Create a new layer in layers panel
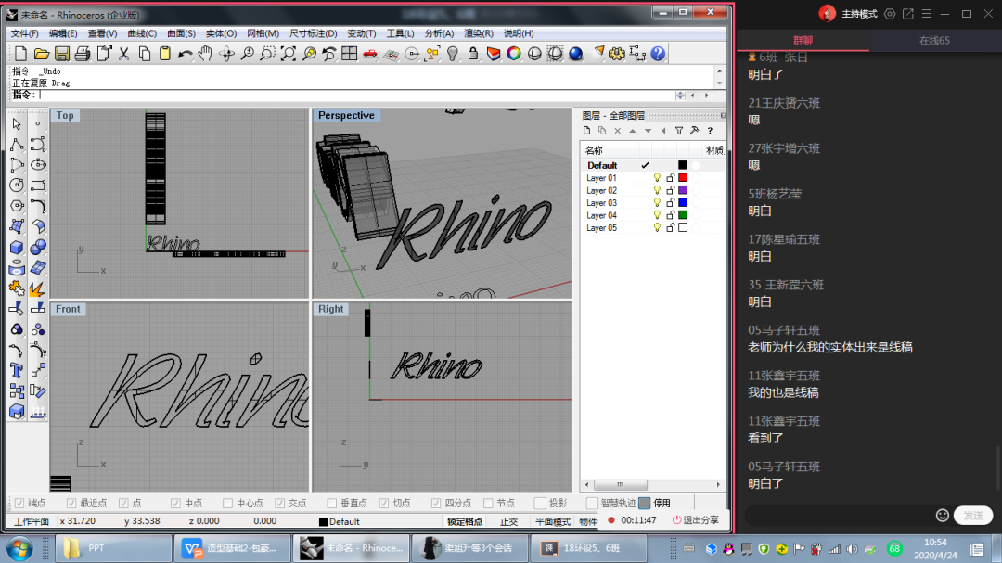 [586, 131]
